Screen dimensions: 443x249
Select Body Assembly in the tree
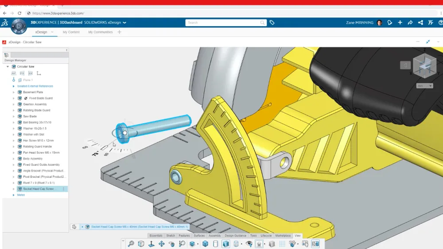[x=33, y=159]
